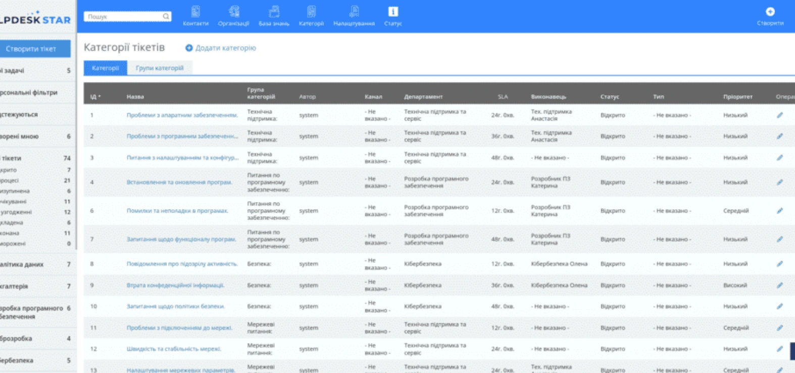Open the Налаштування icon
Image resolution: width=795 pixels, height=373 pixels.
pos(354,12)
